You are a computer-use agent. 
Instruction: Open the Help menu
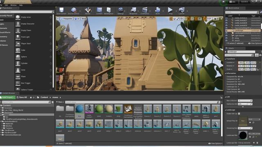21,5
